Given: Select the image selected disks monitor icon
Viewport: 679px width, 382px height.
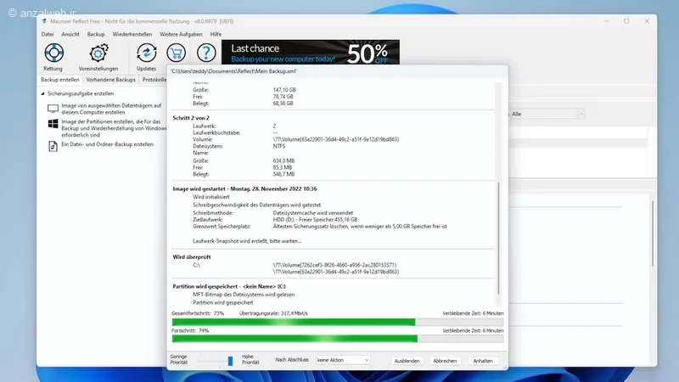Looking at the screenshot, I should 53,109.
